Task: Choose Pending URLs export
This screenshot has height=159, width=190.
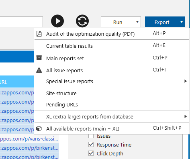Action: (112, 104)
